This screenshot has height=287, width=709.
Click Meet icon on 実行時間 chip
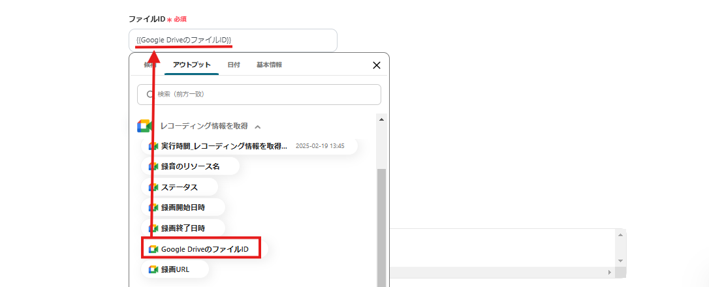153,147
